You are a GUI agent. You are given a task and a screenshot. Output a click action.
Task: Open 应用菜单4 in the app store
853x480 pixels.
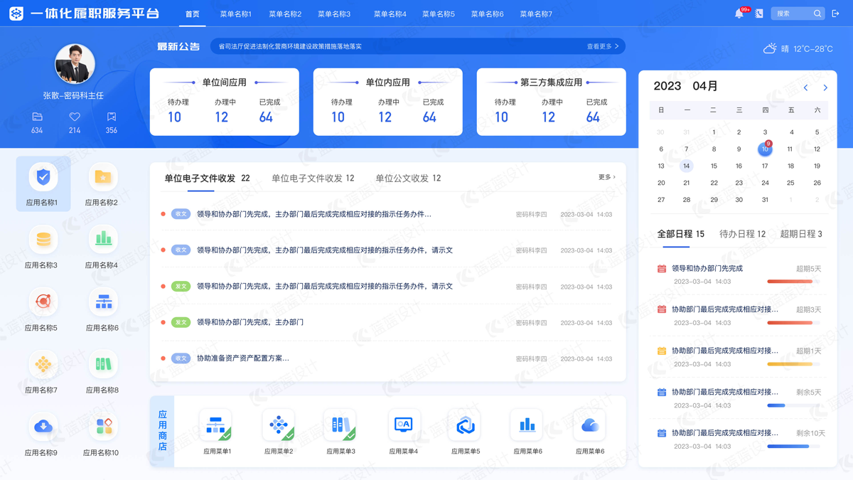(403, 425)
